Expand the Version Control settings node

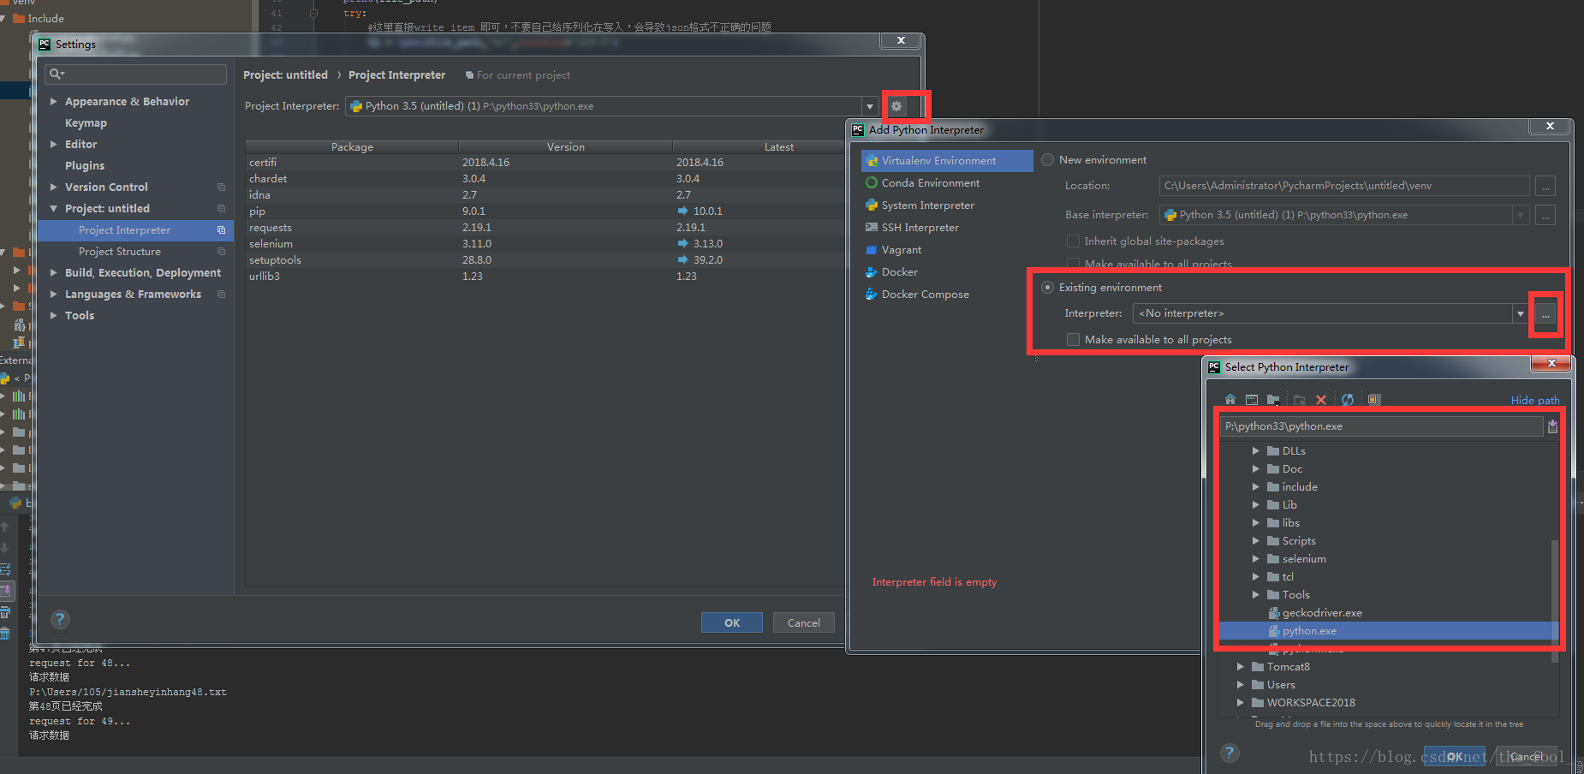coord(54,188)
